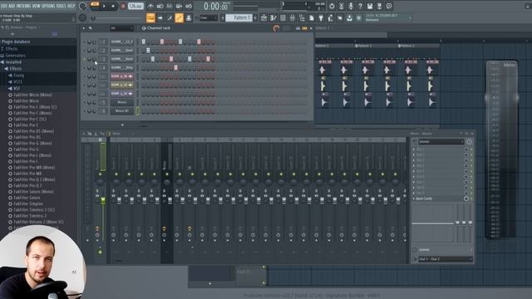
Task: Open the plugin picker plug icon
Action: pos(321,18)
